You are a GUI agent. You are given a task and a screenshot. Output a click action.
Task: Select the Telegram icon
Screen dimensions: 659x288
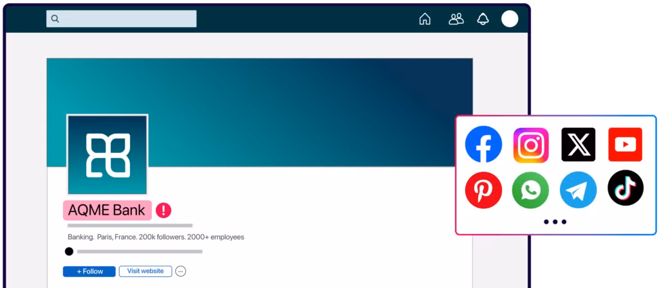tap(578, 190)
